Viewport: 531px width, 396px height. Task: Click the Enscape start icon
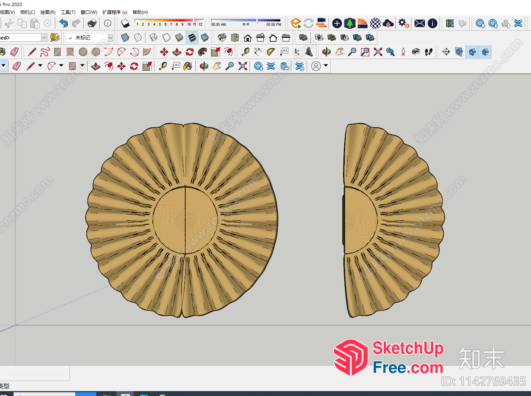(x=296, y=23)
